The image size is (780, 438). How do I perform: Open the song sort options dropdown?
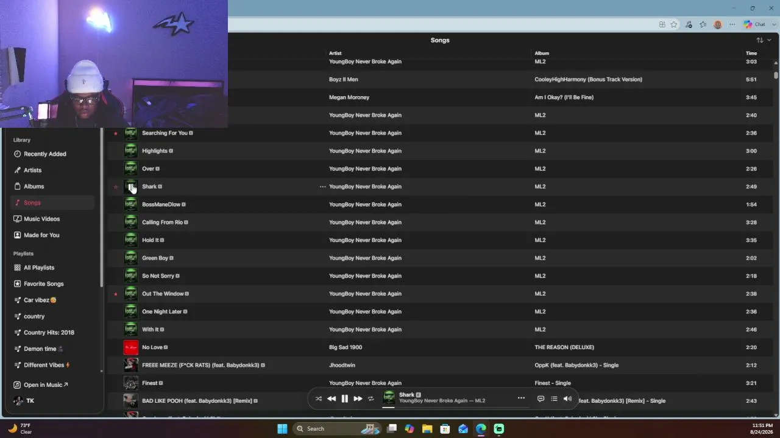(763, 40)
